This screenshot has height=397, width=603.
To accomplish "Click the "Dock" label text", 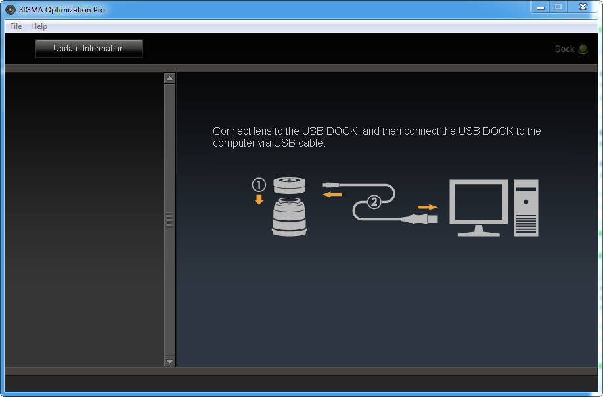I will [564, 49].
